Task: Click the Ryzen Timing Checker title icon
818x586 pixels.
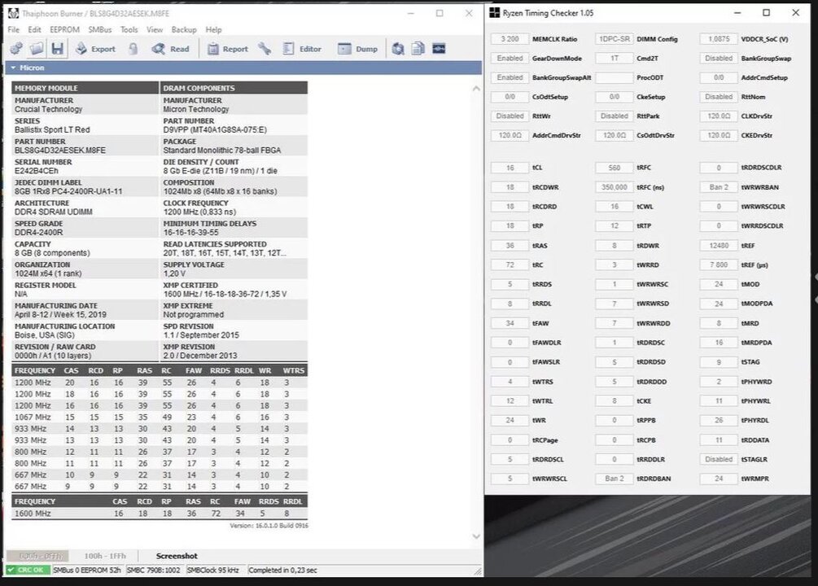Action: 495,12
